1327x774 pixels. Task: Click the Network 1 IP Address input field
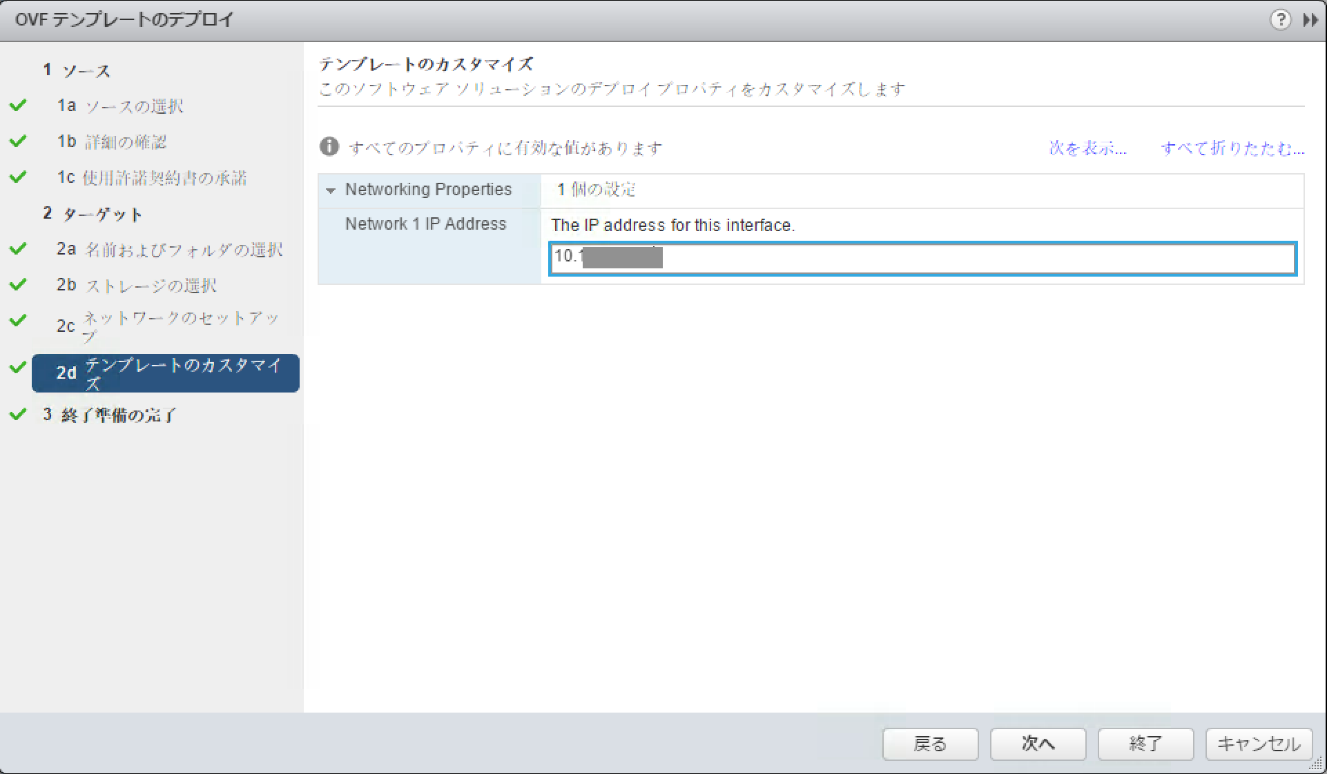[922, 258]
